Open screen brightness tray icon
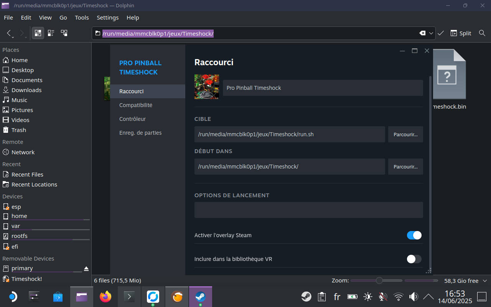491x307 pixels. pos(368,297)
